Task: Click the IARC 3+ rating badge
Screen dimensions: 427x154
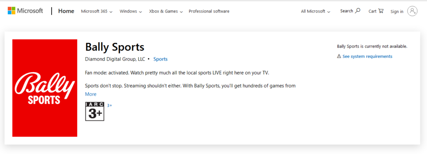Action: click(95, 111)
